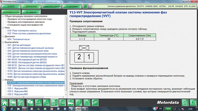Select S91-B1S2 Кислородный датчик
The width and height of the screenshot is (198, 111).
point(27,60)
